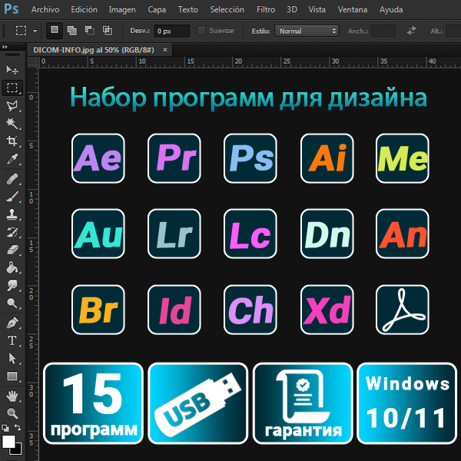Select the Crop tool
This screenshot has height=461, width=461.
pos(12,141)
